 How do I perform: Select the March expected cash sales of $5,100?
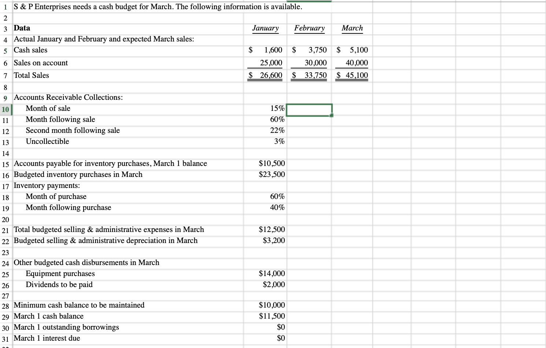pyautogui.click(x=352, y=50)
